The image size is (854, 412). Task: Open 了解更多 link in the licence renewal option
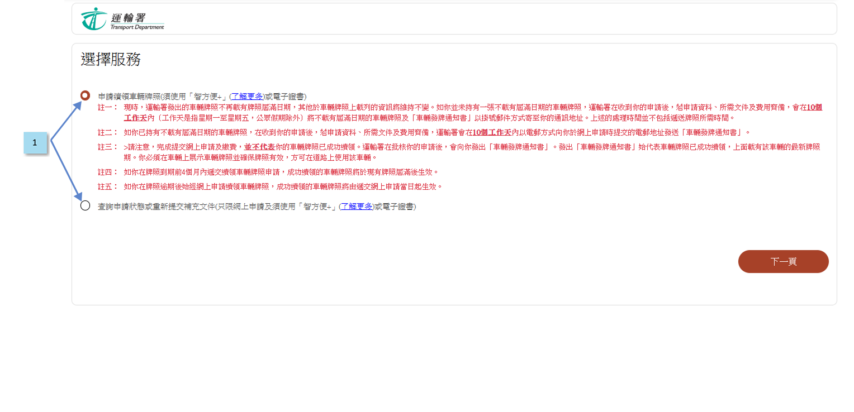tap(247, 97)
